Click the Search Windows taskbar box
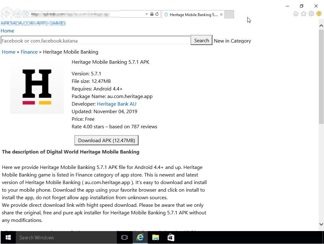The width and height of the screenshot is (324, 244). (66, 238)
